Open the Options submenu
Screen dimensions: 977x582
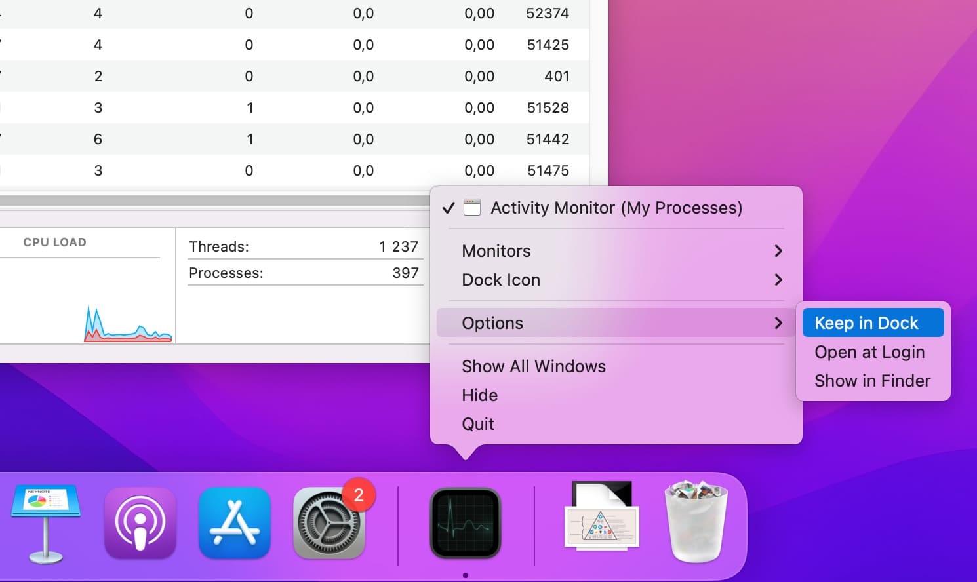click(616, 323)
